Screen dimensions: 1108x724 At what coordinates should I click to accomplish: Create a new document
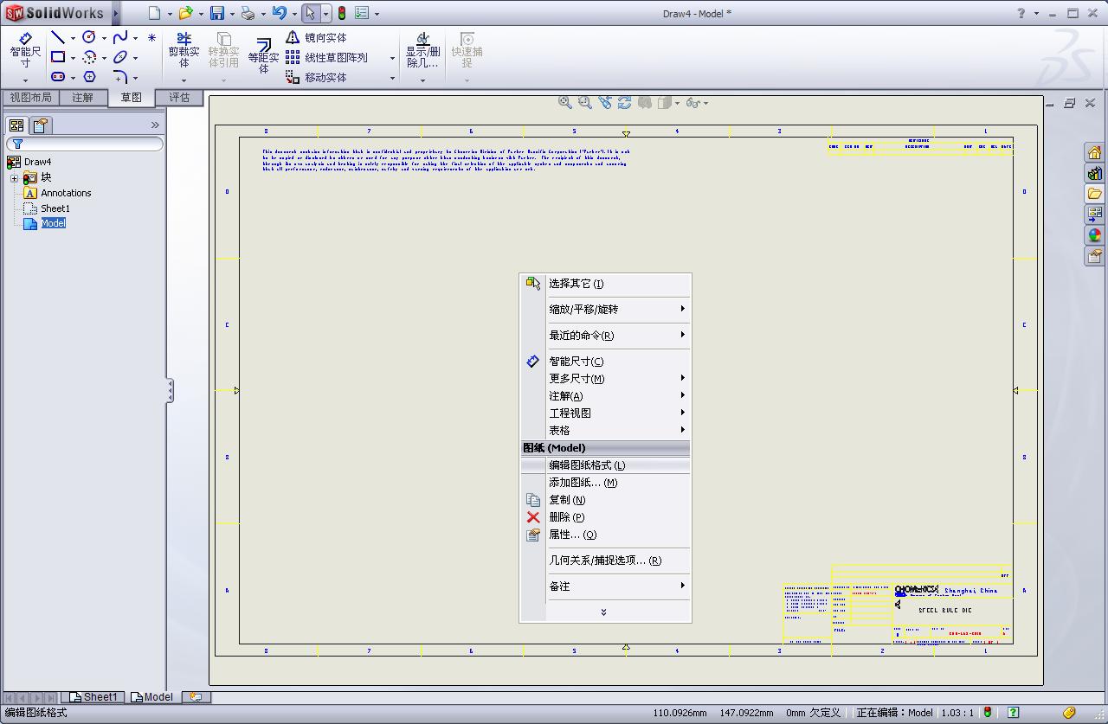(x=154, y=13)
